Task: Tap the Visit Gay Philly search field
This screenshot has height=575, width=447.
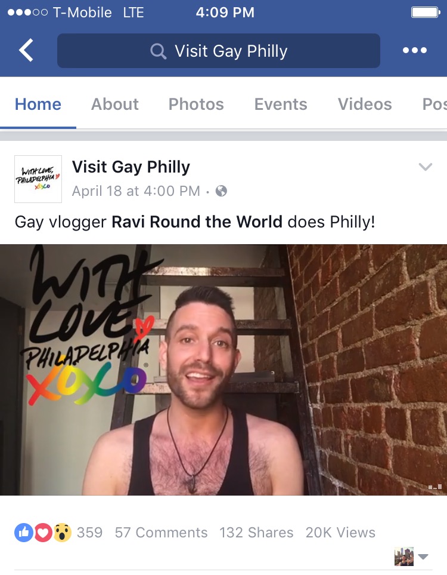Action: tap(219, 51)
